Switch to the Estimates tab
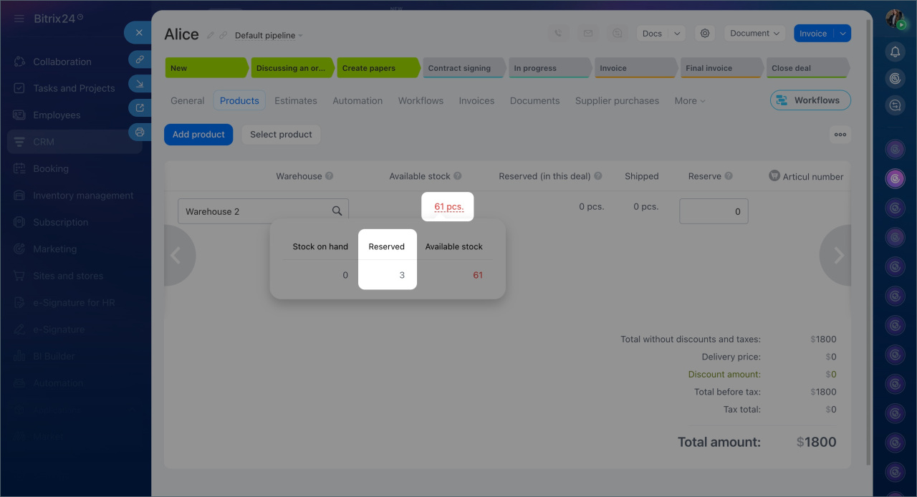The height and width of the screenshot is (497, 917). pyautogui.click(x=295, y=101)
